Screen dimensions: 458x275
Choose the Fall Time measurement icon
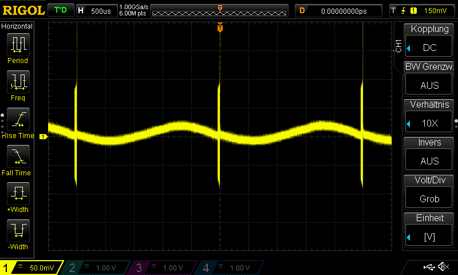pyautogui.click(x=17, y=157)
